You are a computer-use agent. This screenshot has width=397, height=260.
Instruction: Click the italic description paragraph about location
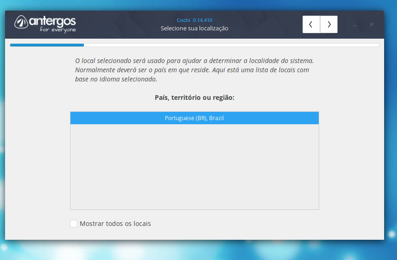(193, 70)
